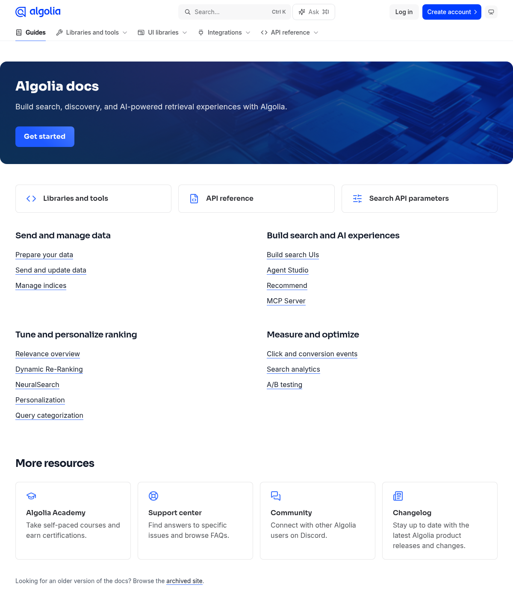The width and height of the screenshot is (513, 616).
Task: Expand the API reference dropdown chevron
Action: tap(316, 32)
